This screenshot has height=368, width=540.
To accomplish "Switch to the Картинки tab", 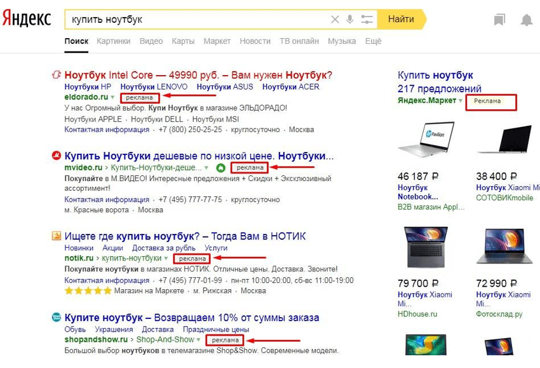I will [x=114, y=41].
